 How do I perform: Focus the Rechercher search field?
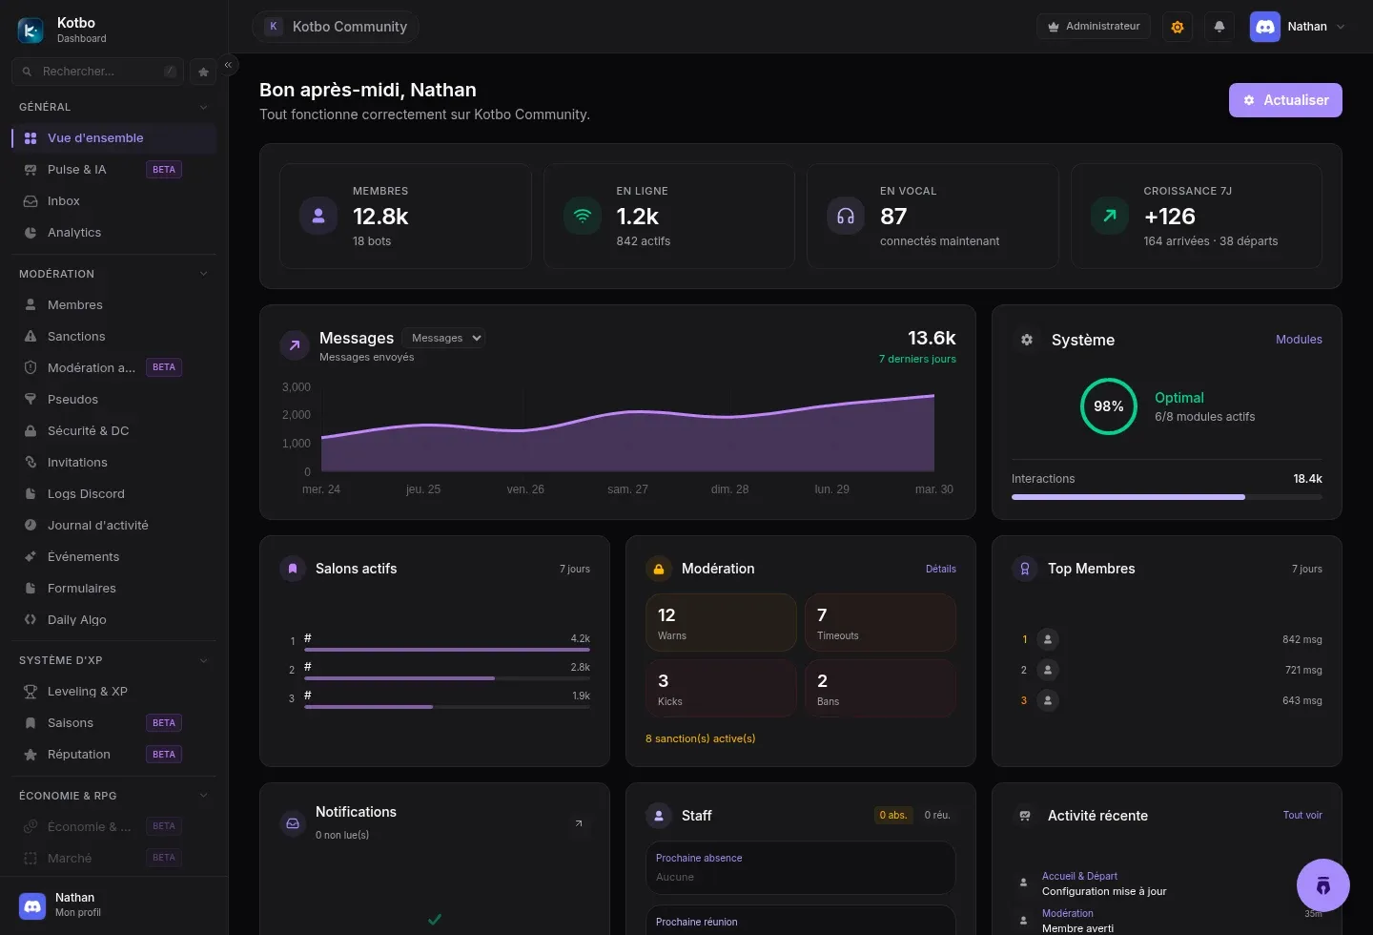[98, 72]
